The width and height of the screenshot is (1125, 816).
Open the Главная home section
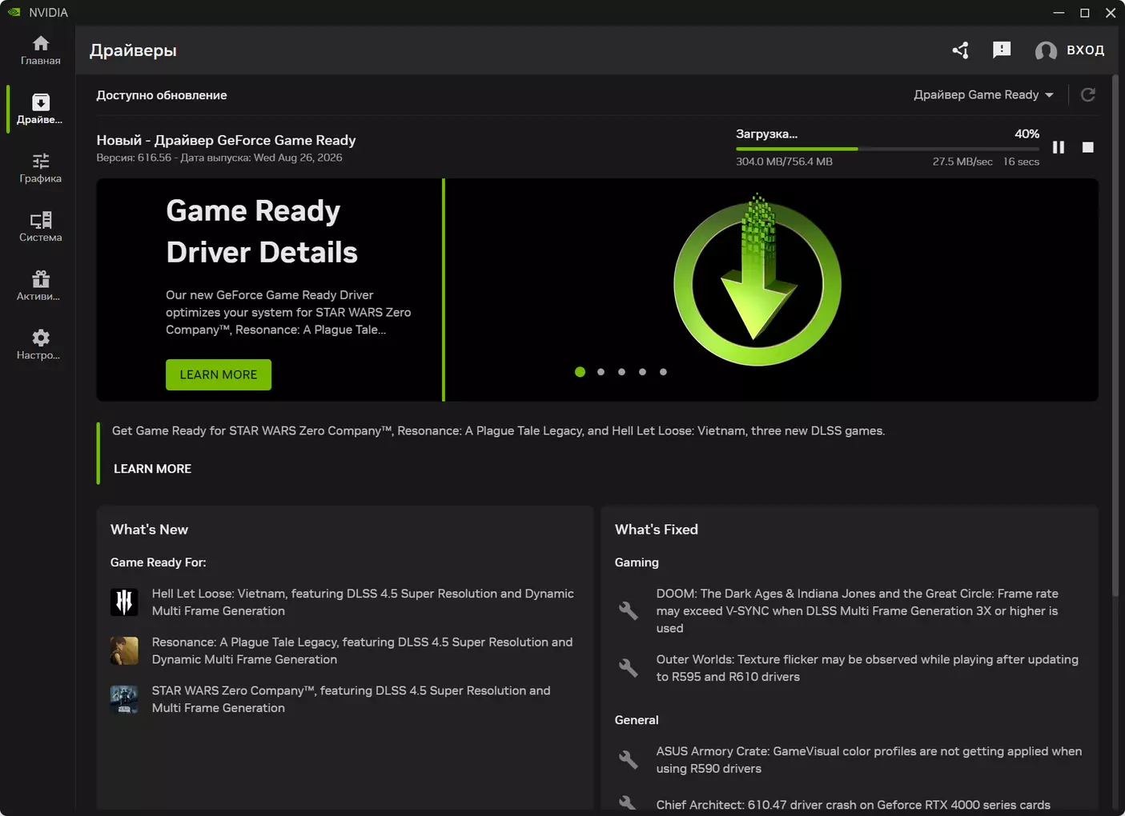pyautogui.click(x=40, y=50)
